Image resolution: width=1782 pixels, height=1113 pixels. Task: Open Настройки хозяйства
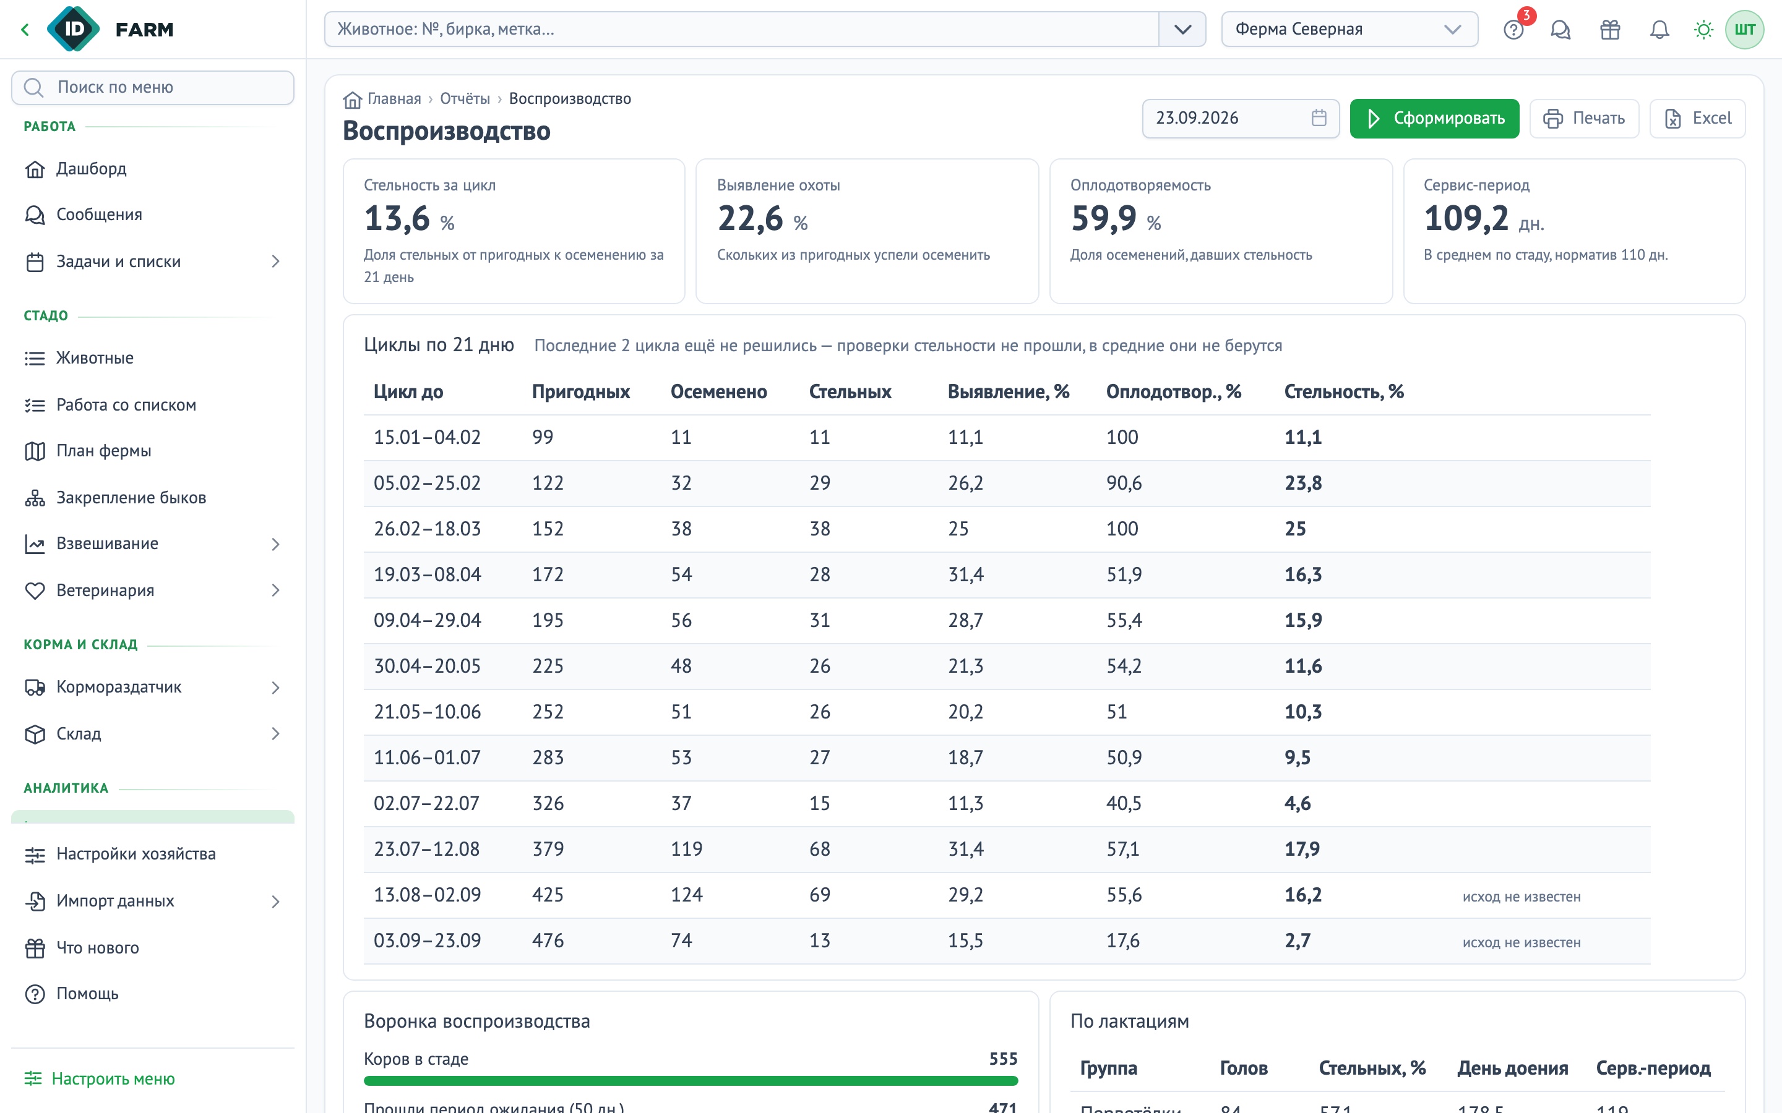tap(152, 854)
